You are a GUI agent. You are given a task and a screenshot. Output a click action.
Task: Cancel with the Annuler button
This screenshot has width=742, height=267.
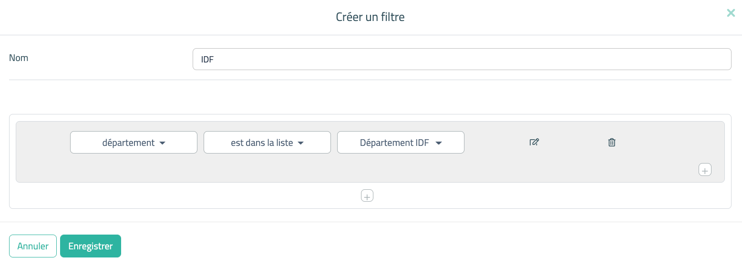click(x=33, y=246)
